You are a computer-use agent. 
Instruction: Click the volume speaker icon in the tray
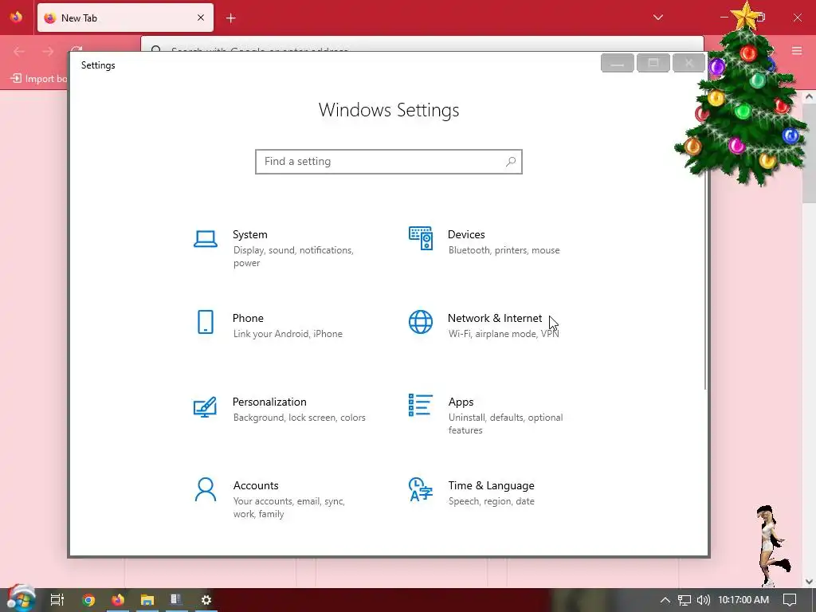pyautogui.click(x=703, y=600)
